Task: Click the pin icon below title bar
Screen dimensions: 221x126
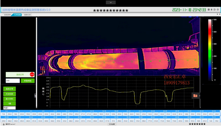Action: point(217,14)
